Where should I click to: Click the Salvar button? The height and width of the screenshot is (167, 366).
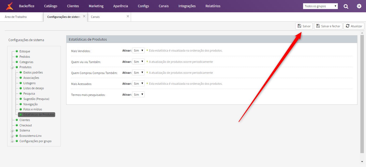[x=304, y=26]
